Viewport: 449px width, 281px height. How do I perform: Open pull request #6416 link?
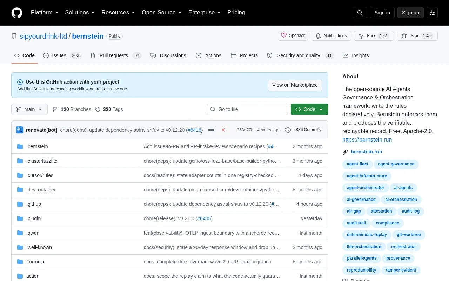[194, 130]
